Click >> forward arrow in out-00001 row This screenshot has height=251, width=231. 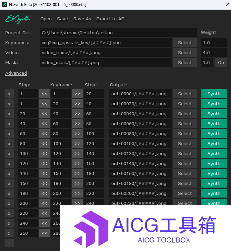click(78, 94)
